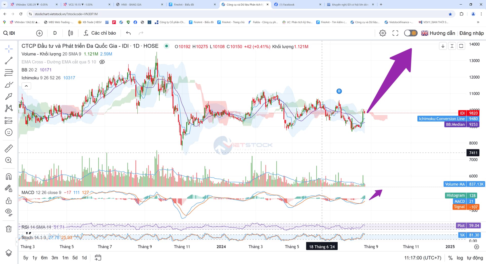
Task: Open the time axis settings gear
Action: [x=477, y=247]
